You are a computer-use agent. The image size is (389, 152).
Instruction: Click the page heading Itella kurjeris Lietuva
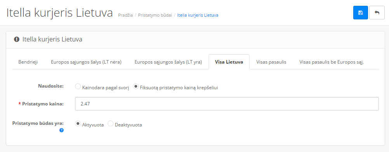click(x=59, y=13)
